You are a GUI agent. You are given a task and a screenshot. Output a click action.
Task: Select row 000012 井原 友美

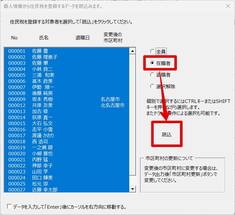click(x=67, y=105)
